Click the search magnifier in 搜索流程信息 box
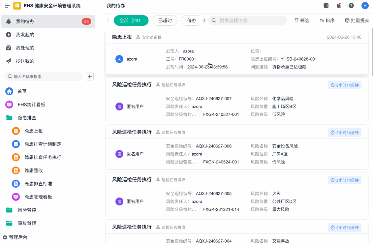The width and height of the screenshot is (373, 244). pos(214,21)
